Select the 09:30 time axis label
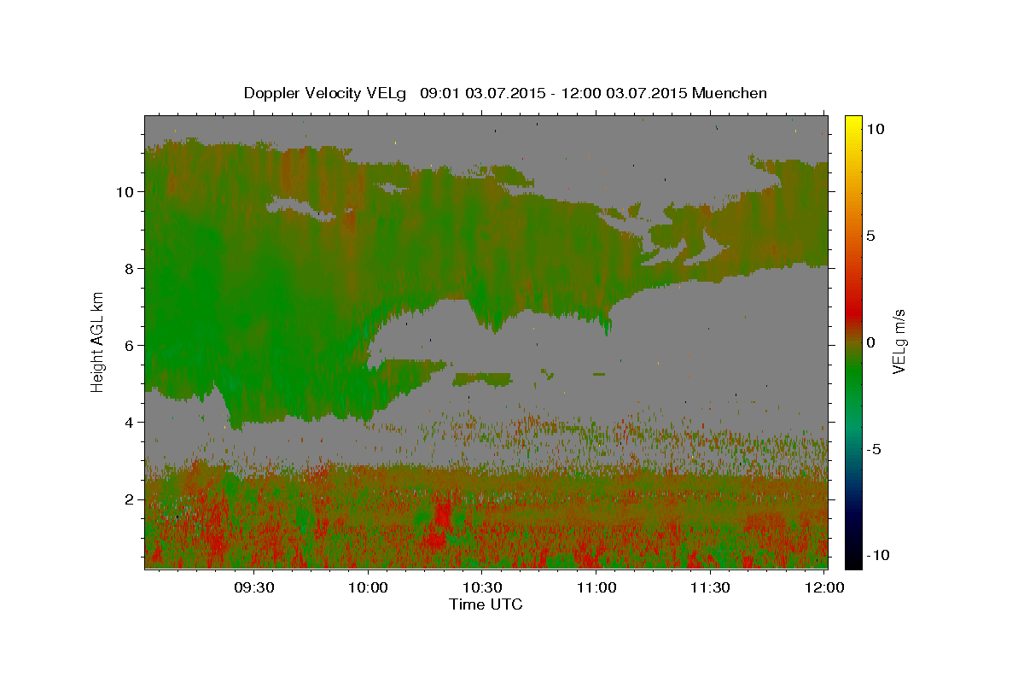Image resolution: width=1024 pixels, height=683 pixels. tap(253, 587)
